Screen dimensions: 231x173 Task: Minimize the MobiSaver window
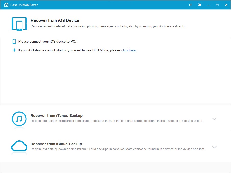[x=209, y=5]
